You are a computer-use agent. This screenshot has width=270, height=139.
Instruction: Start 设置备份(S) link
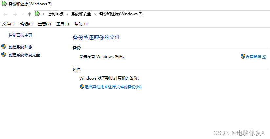[x=256, y=56]
